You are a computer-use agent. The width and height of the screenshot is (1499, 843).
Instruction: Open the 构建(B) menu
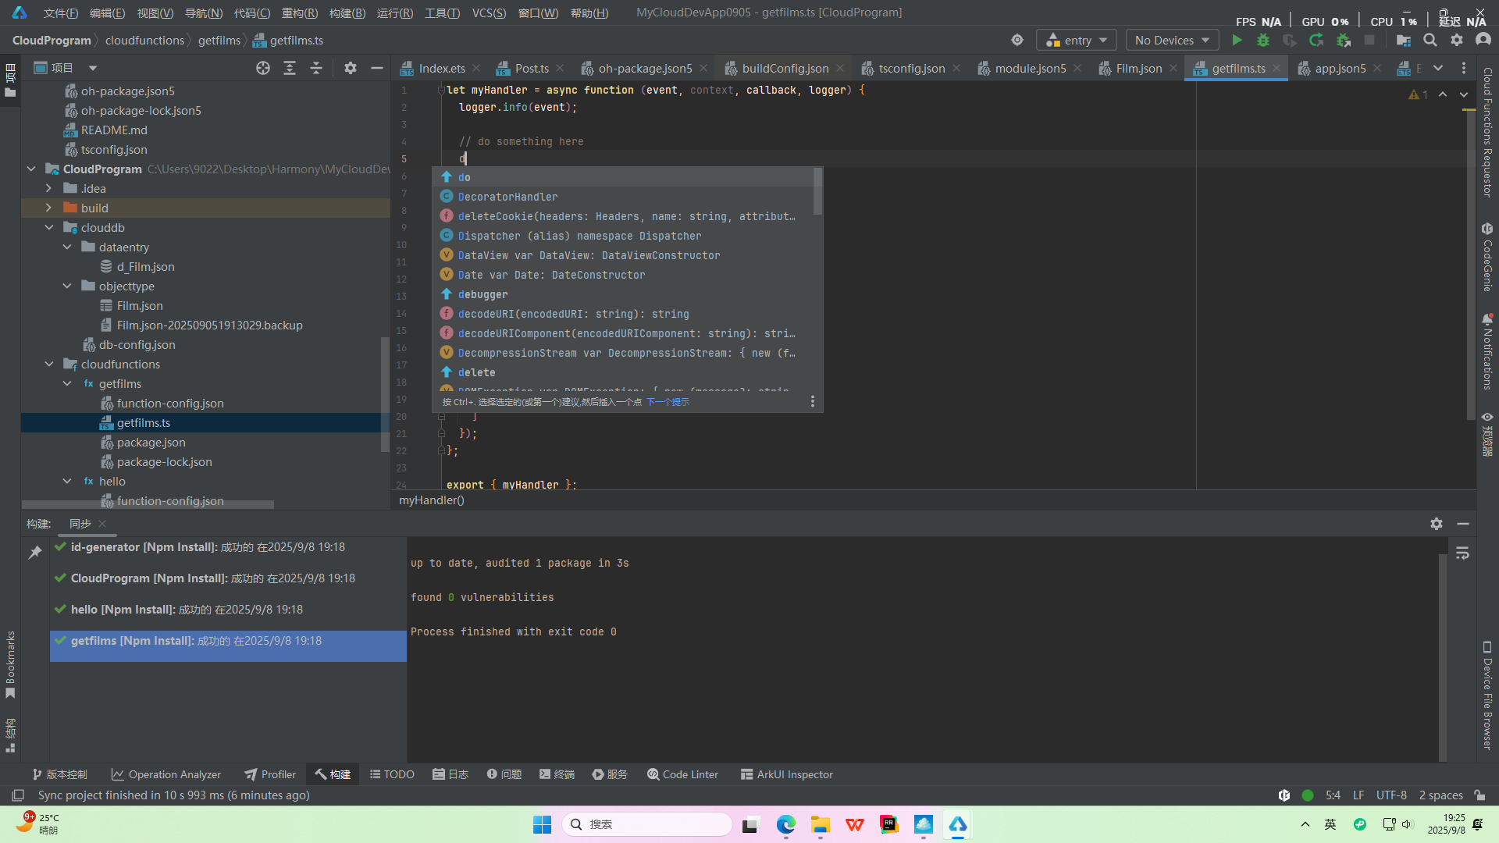[347, 12]
